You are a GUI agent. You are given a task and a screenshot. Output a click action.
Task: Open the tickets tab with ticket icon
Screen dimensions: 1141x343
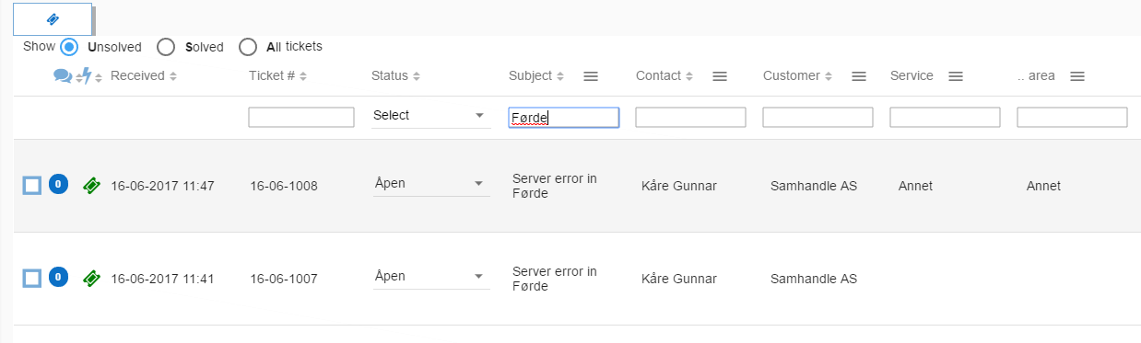coord(53,18)
